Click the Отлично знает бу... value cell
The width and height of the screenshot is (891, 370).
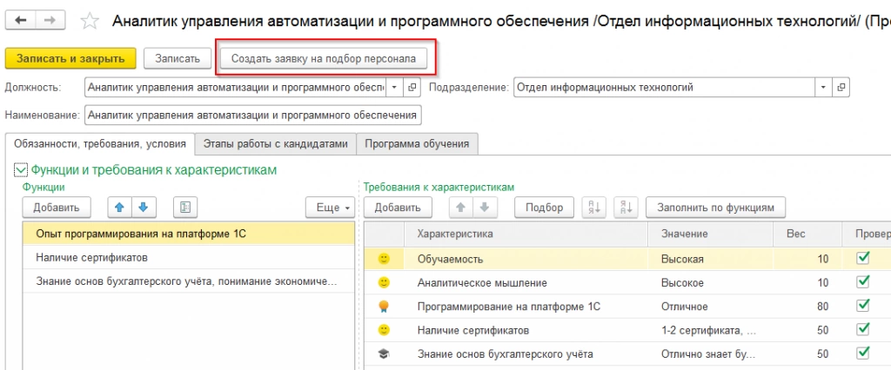[x=710, y=354]
